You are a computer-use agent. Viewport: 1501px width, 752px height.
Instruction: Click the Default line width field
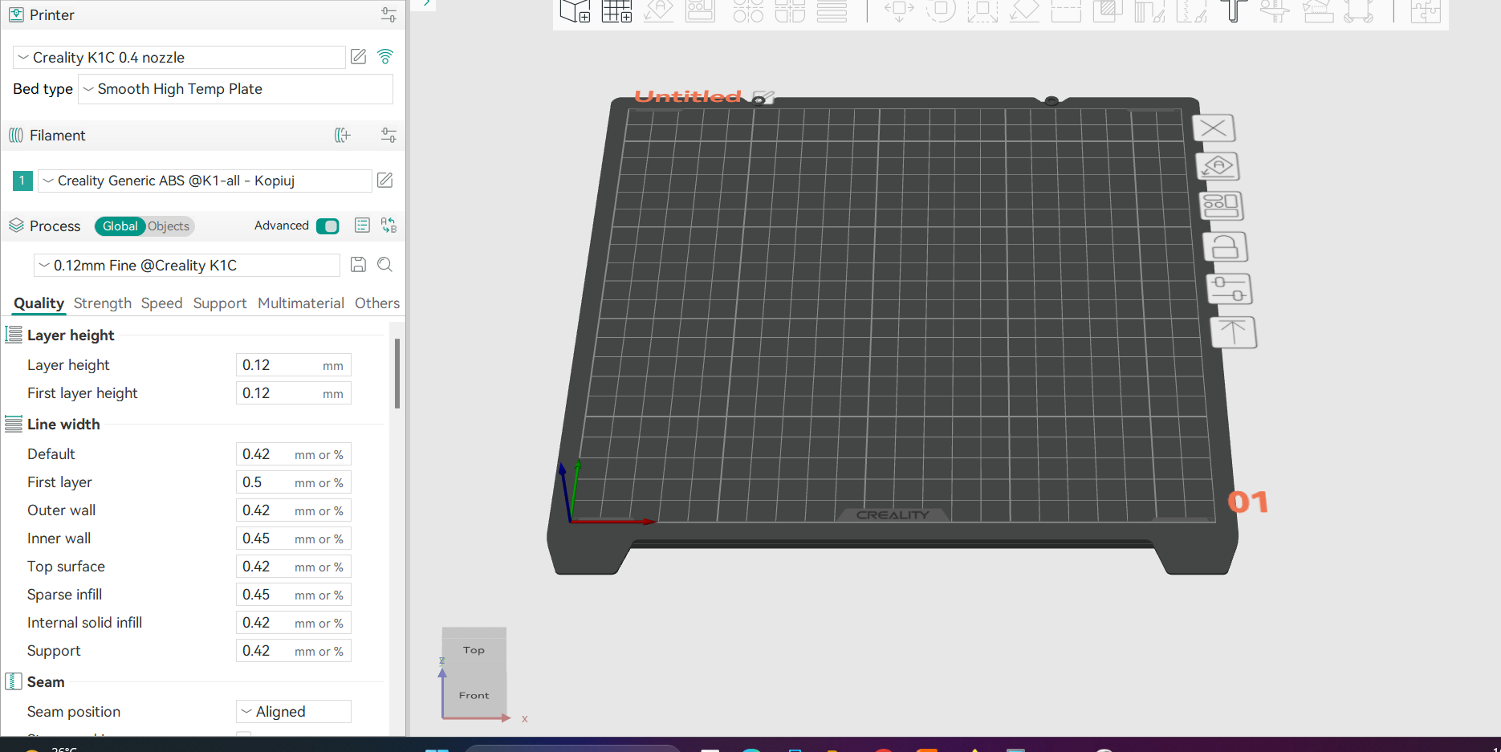(293, 454)
